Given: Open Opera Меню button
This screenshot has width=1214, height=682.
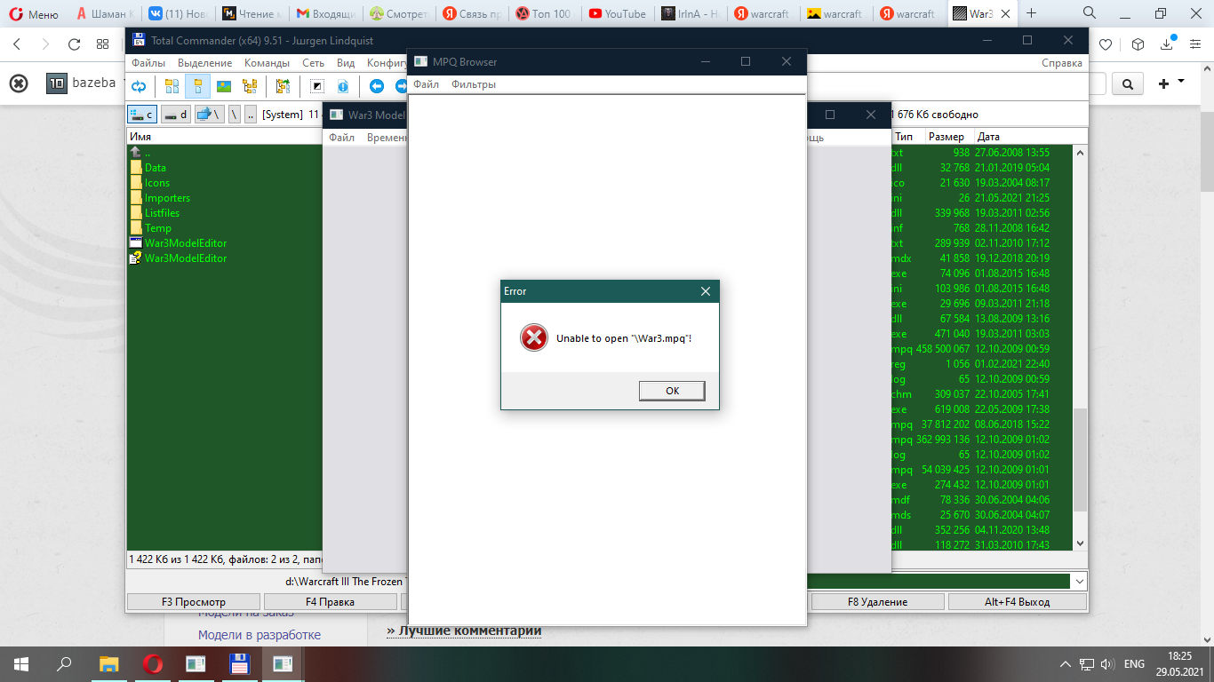Looking at the screenshot, I should (x=34, y=14).
